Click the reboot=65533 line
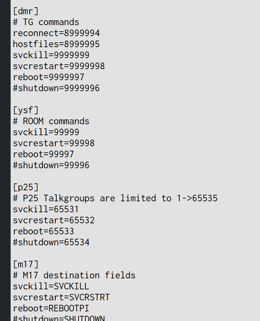 (43, 232)
